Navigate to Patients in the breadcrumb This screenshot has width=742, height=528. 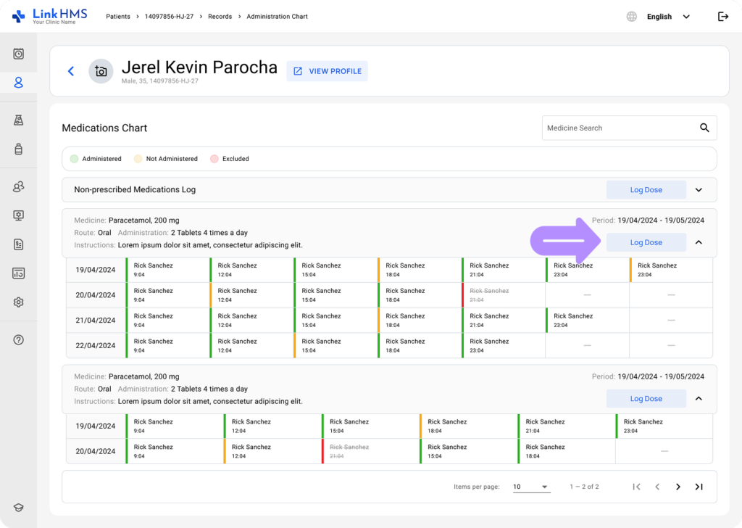119,17
